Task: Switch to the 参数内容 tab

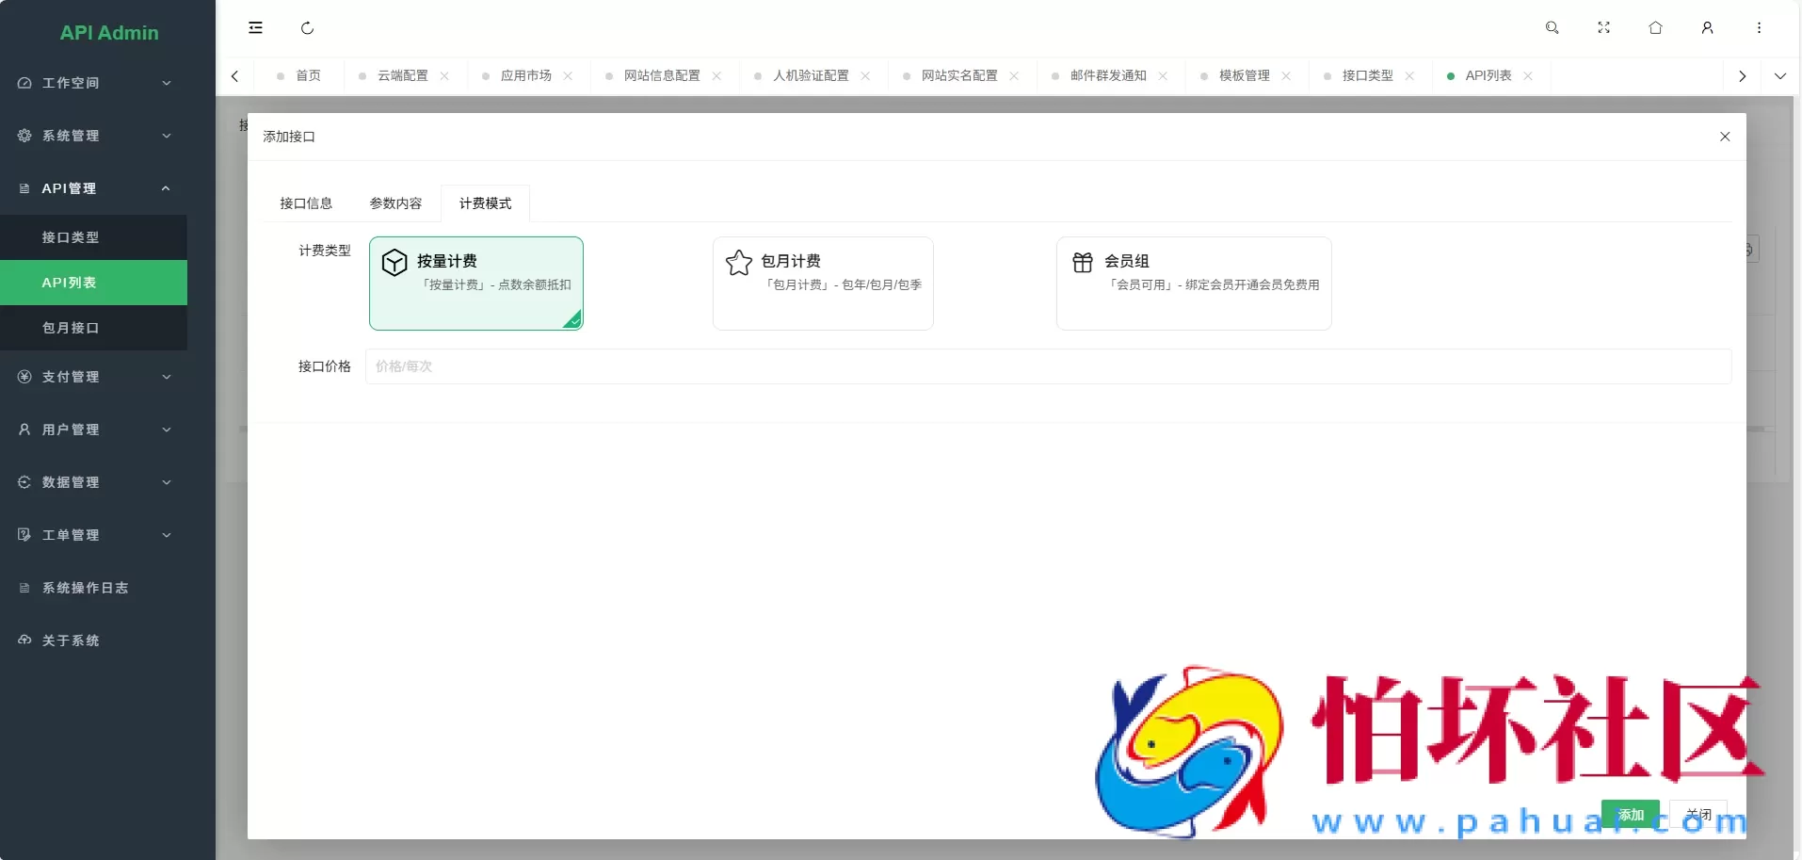Action: (394, 203)
